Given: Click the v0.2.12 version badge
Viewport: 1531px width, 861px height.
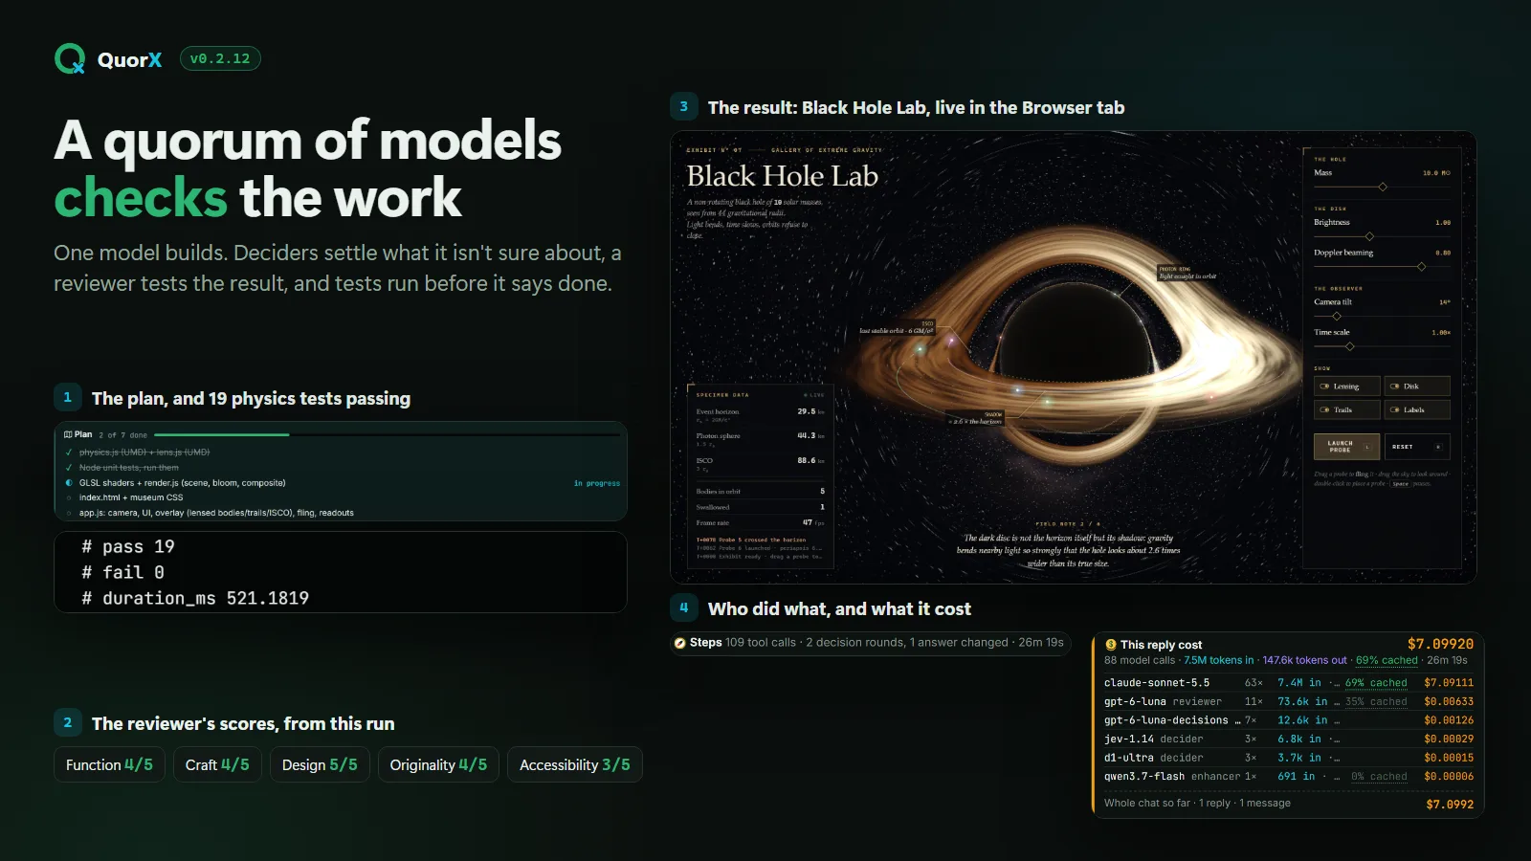Looking at the screenshot, I should [x=220, y=58].
